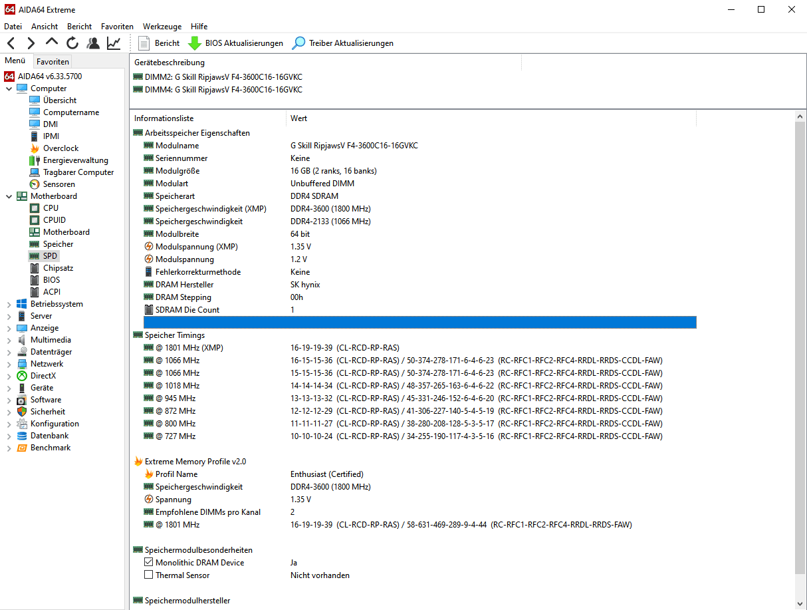
Task: Open the Werkzeuge menu
Action: 162,27
